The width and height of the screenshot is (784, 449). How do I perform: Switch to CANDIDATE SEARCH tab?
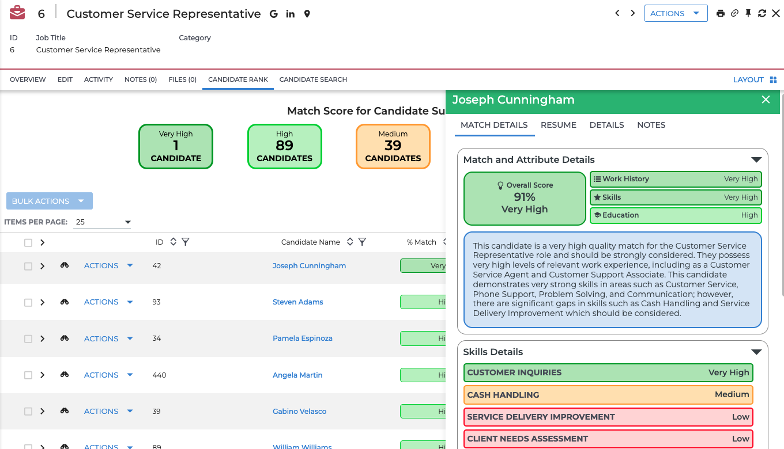point(313,79)
